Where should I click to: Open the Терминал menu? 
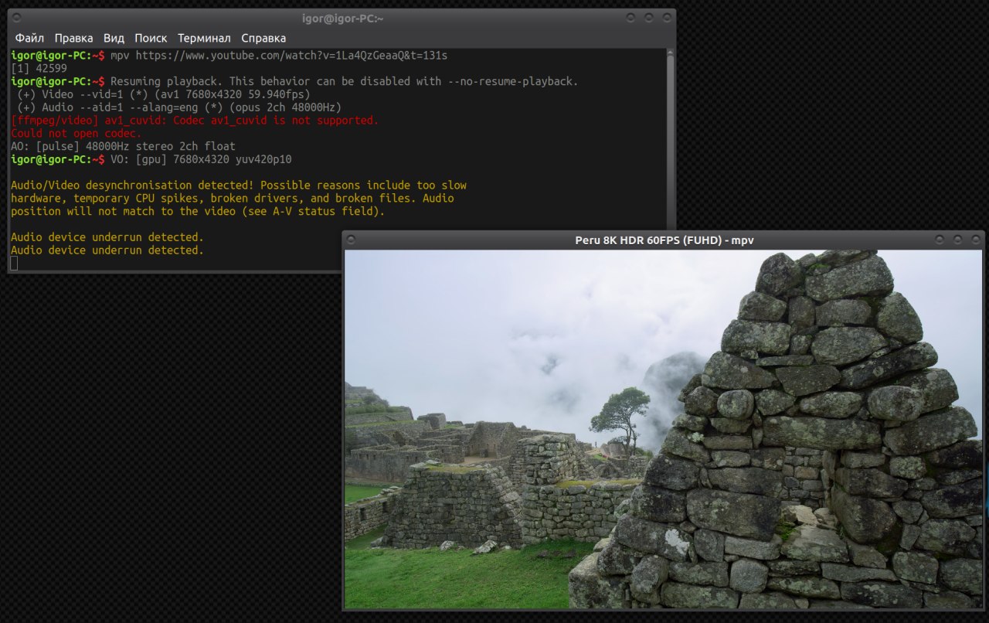204,38
